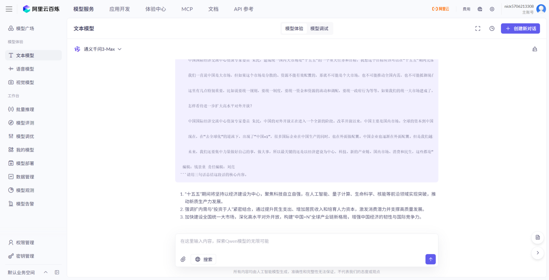Open the 密钥管理 icon
The height and width of the screenshot is (280, 549).
[x=11, y=256]
